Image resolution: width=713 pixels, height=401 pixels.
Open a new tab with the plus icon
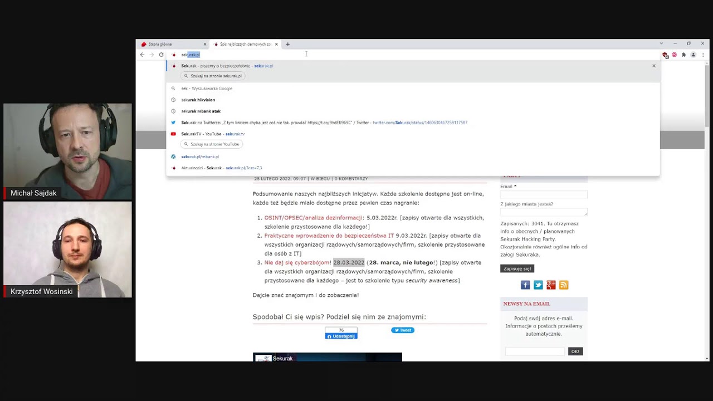click(x=287, y=44)
